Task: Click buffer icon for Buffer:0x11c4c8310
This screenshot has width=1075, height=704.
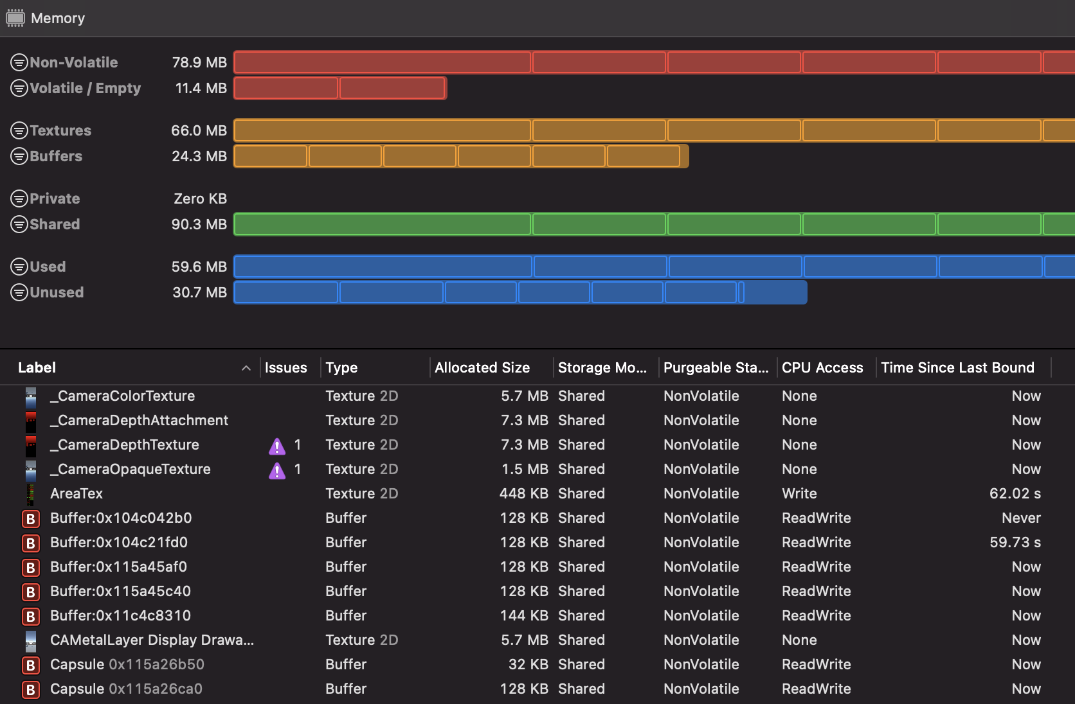Action: [x=30, y=616]
